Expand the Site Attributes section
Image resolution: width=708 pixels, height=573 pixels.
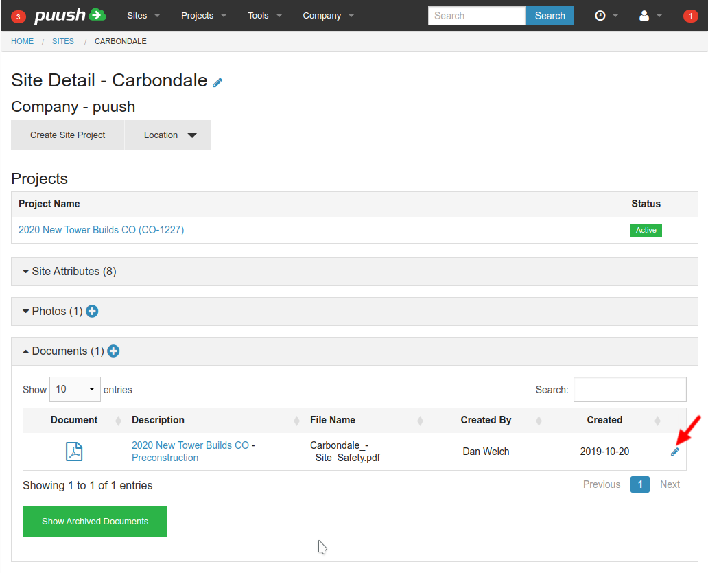pyautogui.click(x=69, y=272)
